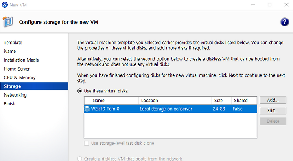Jump to the Home Server step
Screen dimensions: 293x161
[x=17, y=69]
